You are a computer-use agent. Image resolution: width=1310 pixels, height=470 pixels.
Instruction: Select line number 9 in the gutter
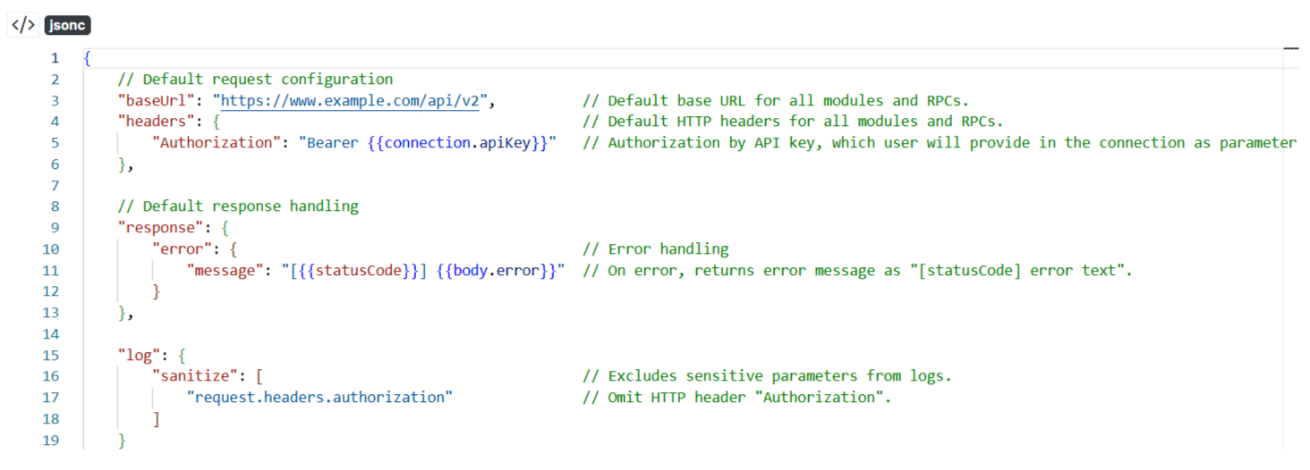coord(55,228)
